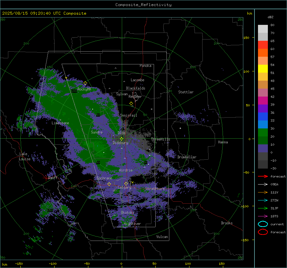Click the yellow diamond marker near Cochrane

tap(109, 184)
